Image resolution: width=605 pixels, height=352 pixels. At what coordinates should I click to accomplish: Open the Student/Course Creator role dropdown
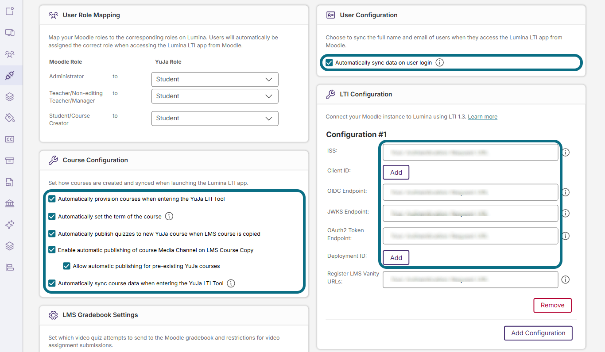[215, 118]
